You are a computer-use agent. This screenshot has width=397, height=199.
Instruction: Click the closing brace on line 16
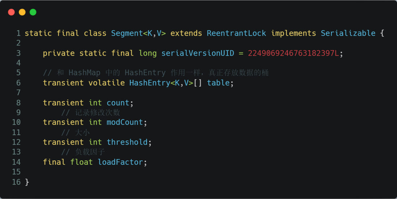27,182
